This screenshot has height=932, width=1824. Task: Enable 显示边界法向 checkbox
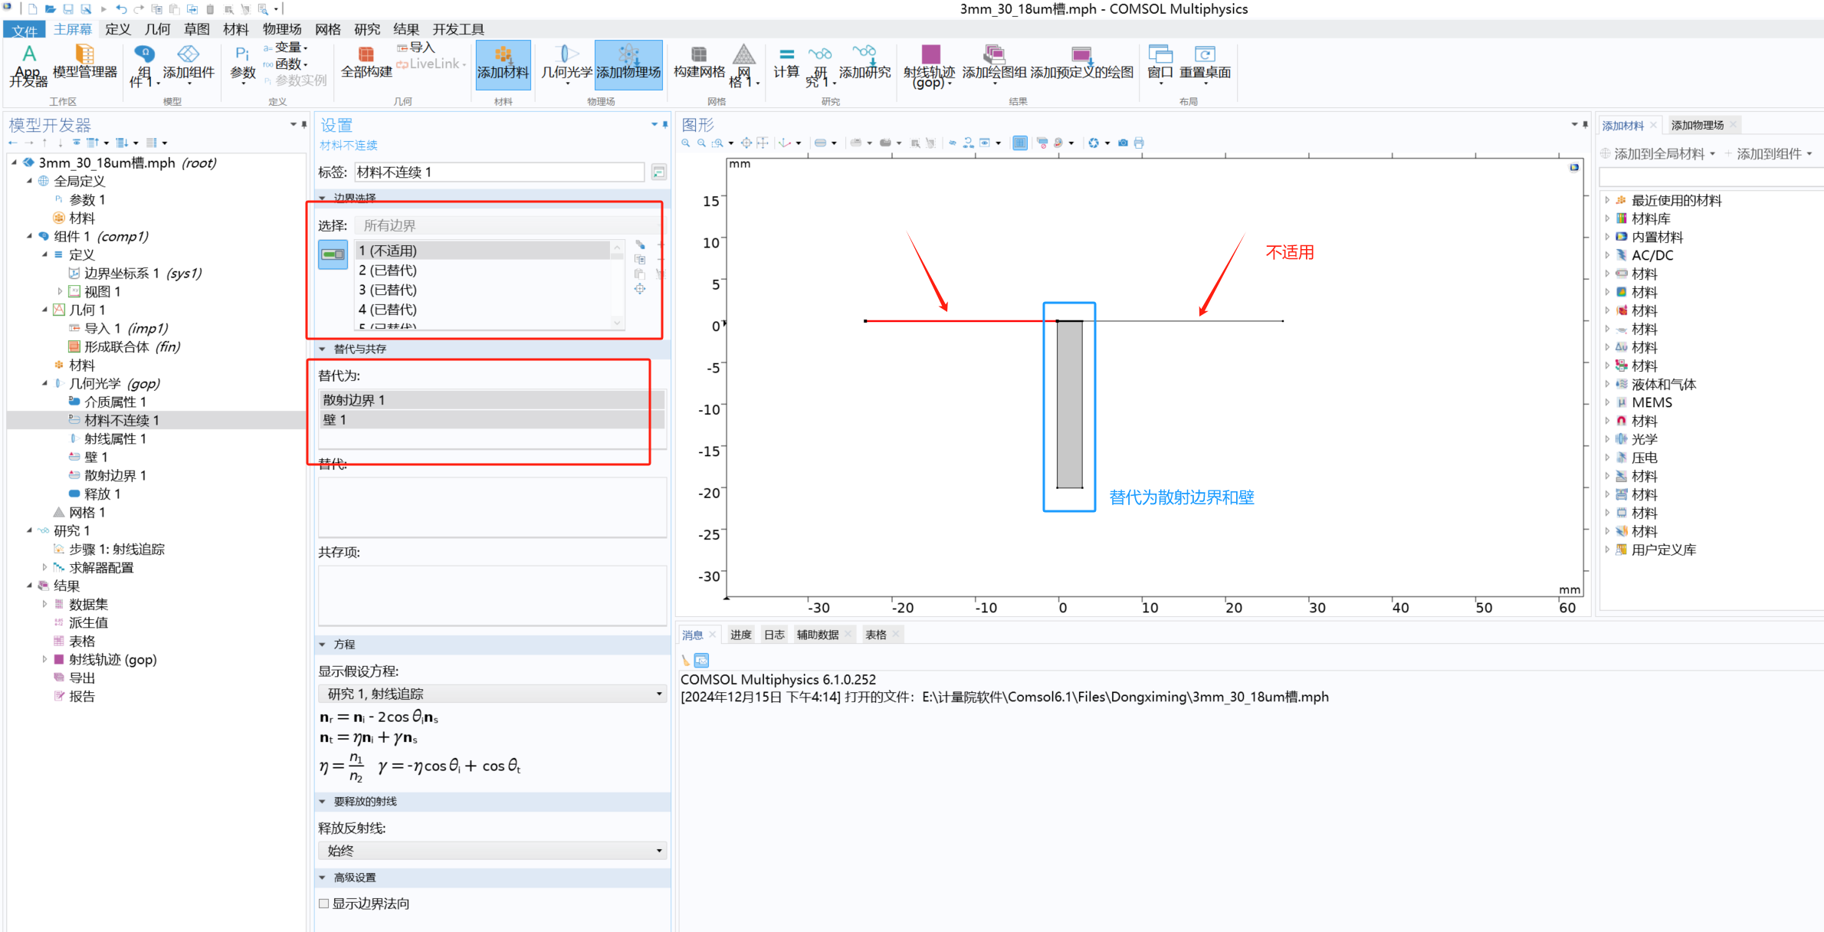tap(324, 904)
